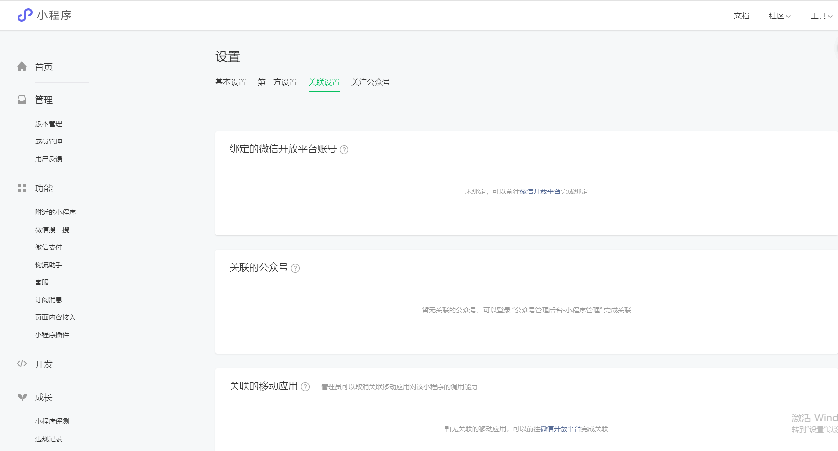
Task: Open 物流助手 in the sidebar
Action: click(x=49, y=265)
